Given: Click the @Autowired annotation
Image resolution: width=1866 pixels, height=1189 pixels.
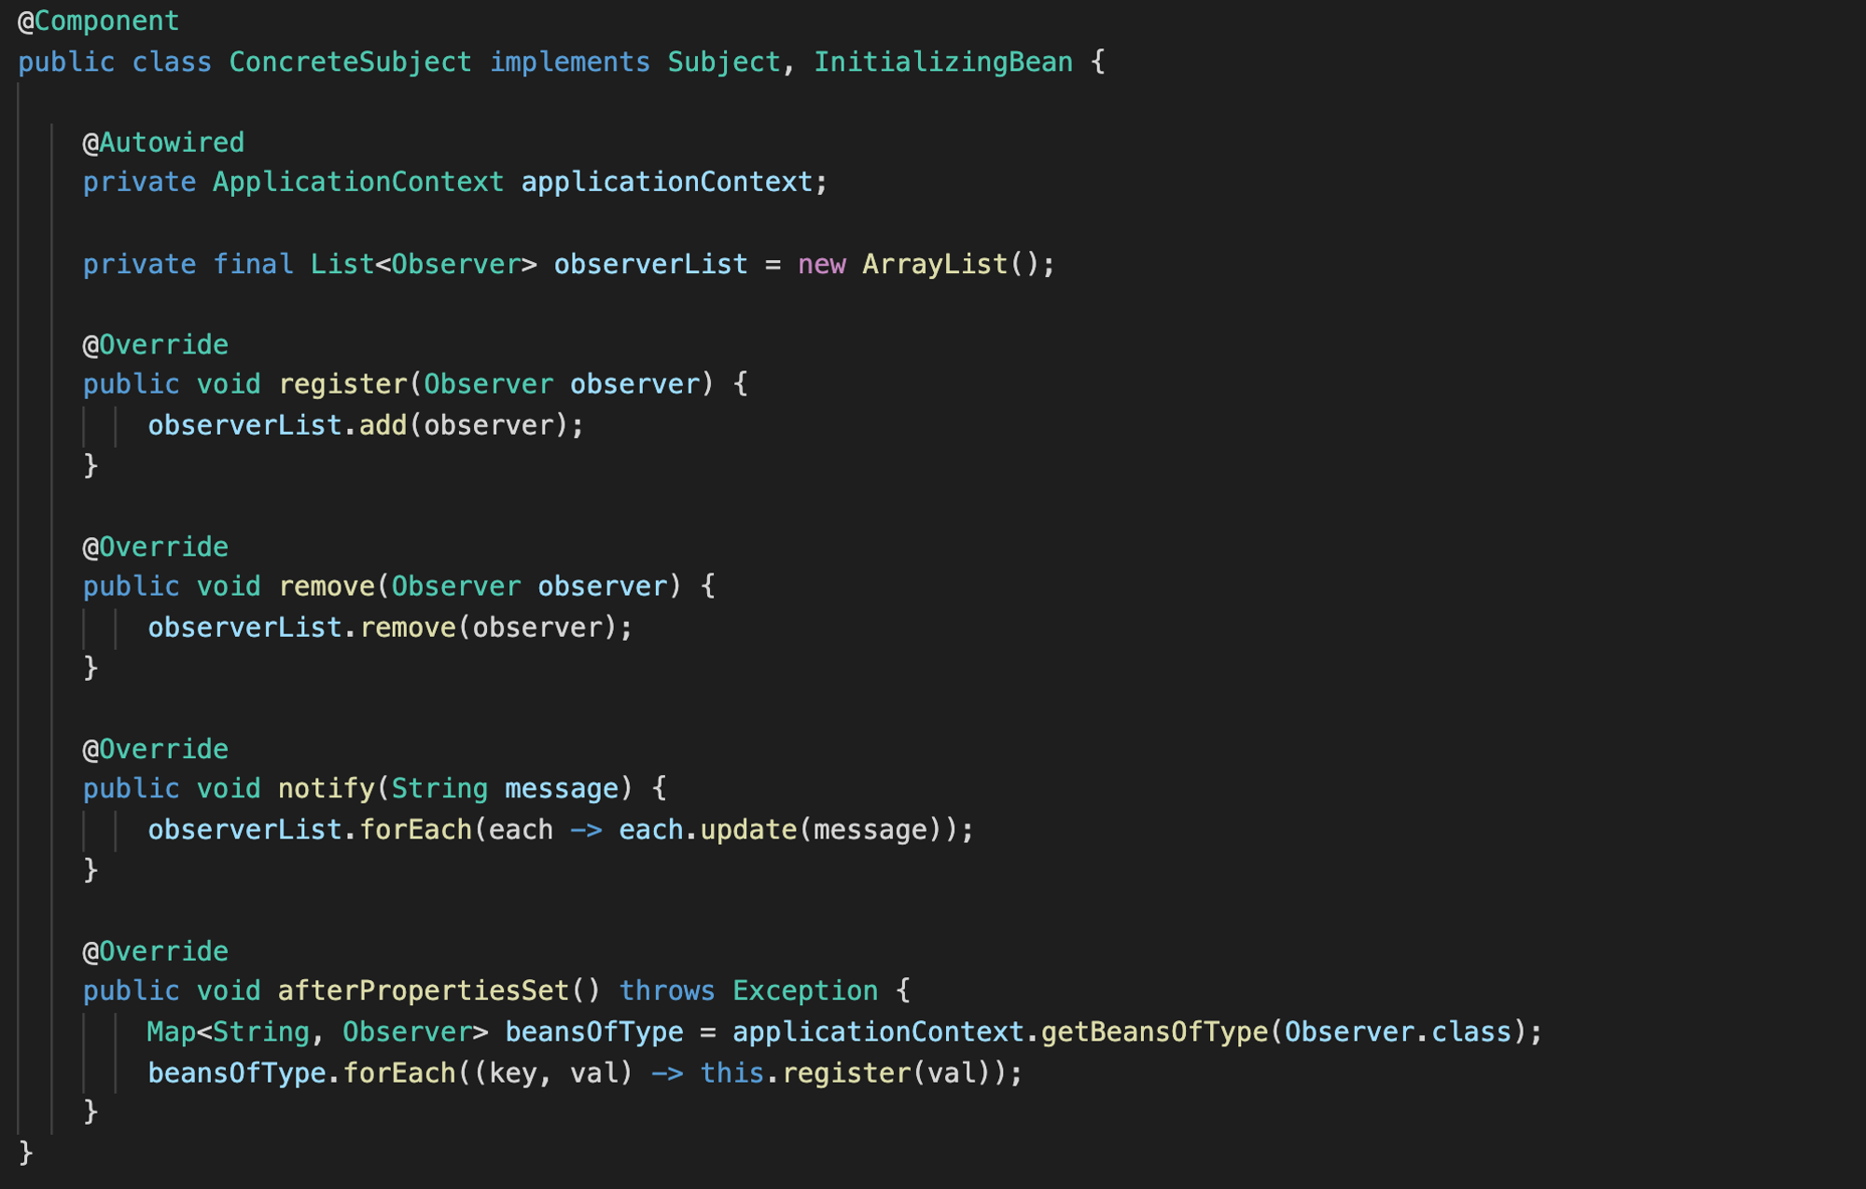Looking at the screenshot, I should coord(163,143).
